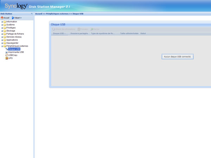211x158 pixels.
Task: Click the Applications folder icon
Action: pos(5,40)
